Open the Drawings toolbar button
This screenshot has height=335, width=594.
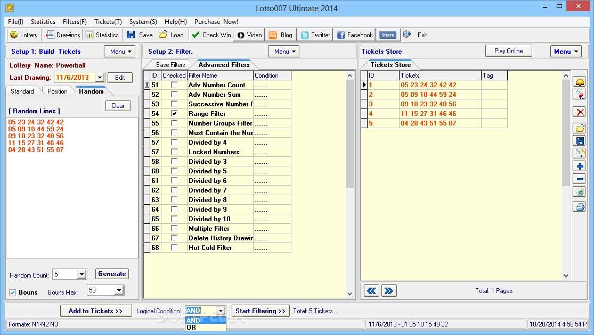tap(63, 35)
